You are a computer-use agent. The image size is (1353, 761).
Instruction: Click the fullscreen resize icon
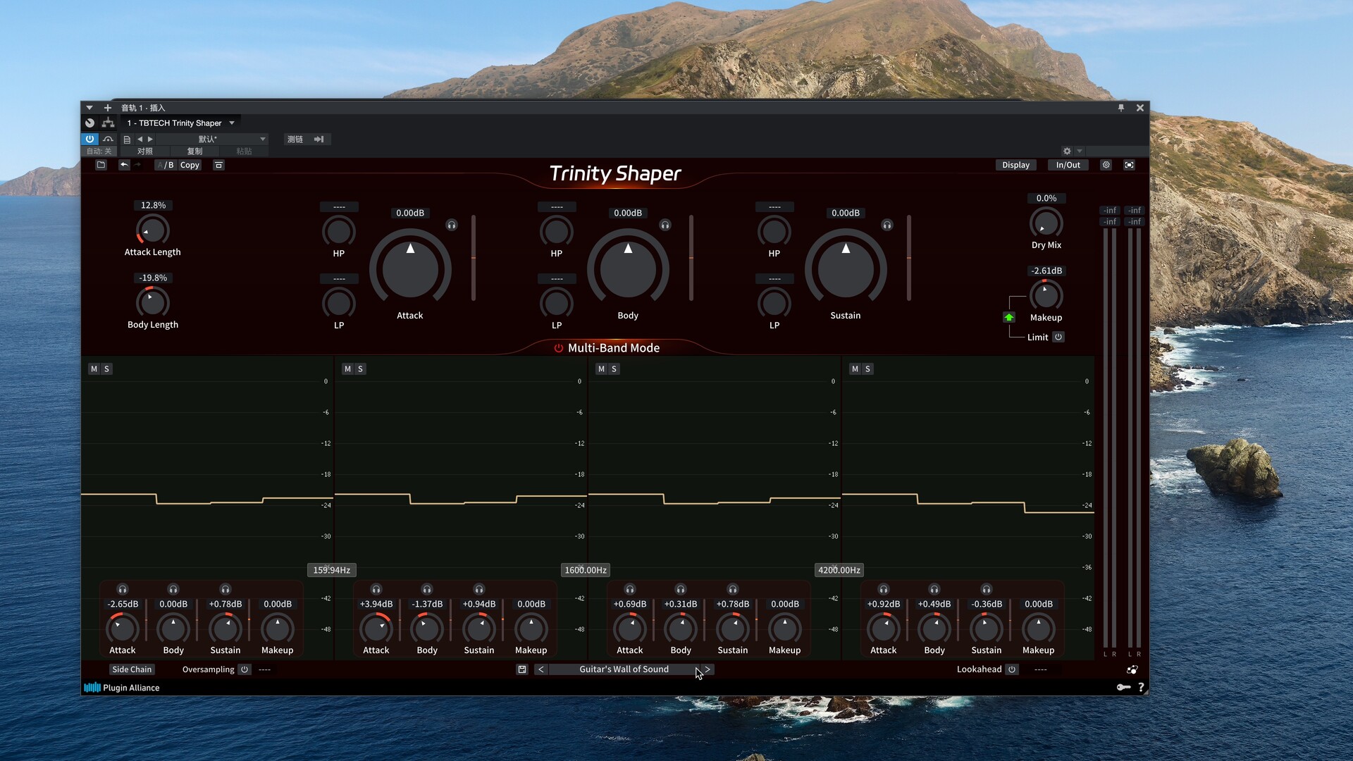coord(1129,165)
